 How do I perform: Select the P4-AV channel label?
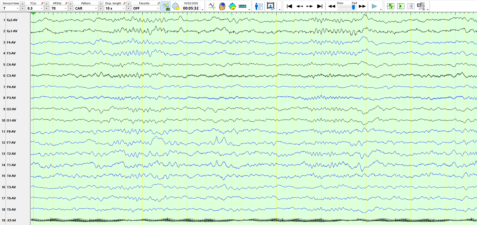pos(11,87)
